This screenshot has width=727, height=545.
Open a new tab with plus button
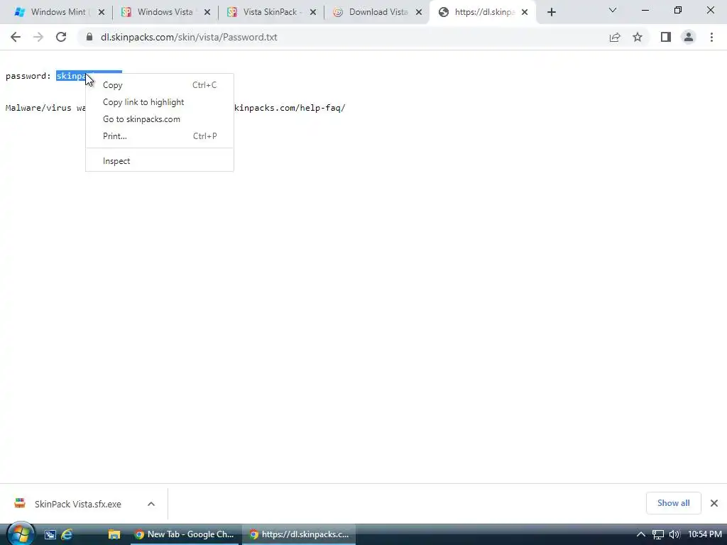551,13
